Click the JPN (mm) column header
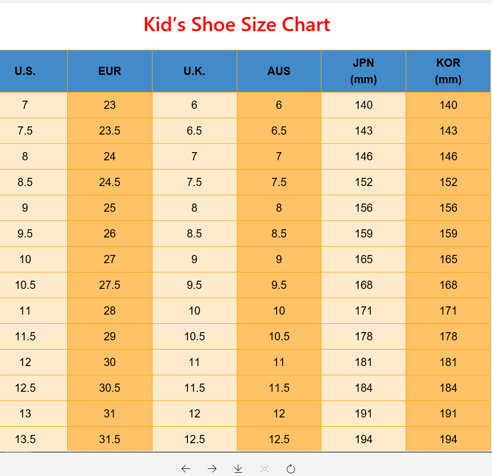The height and width of the screenshot is (476, 492). pyautogui.click(x=364, y=71)
